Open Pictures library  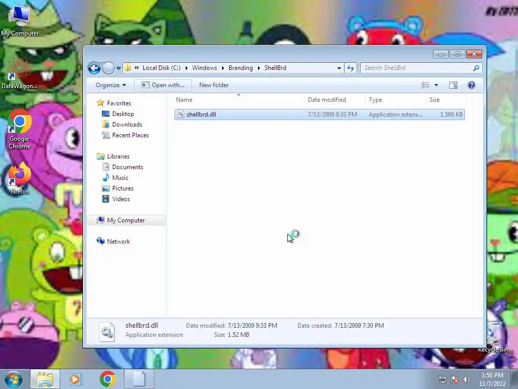(123, 188)
